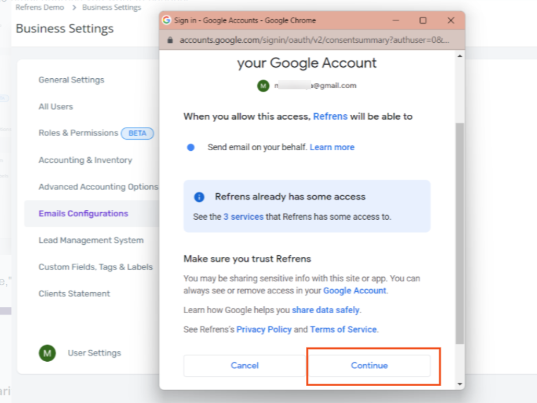Click the 'Make sure you trust Refrens' heading

tap(247, 259)
